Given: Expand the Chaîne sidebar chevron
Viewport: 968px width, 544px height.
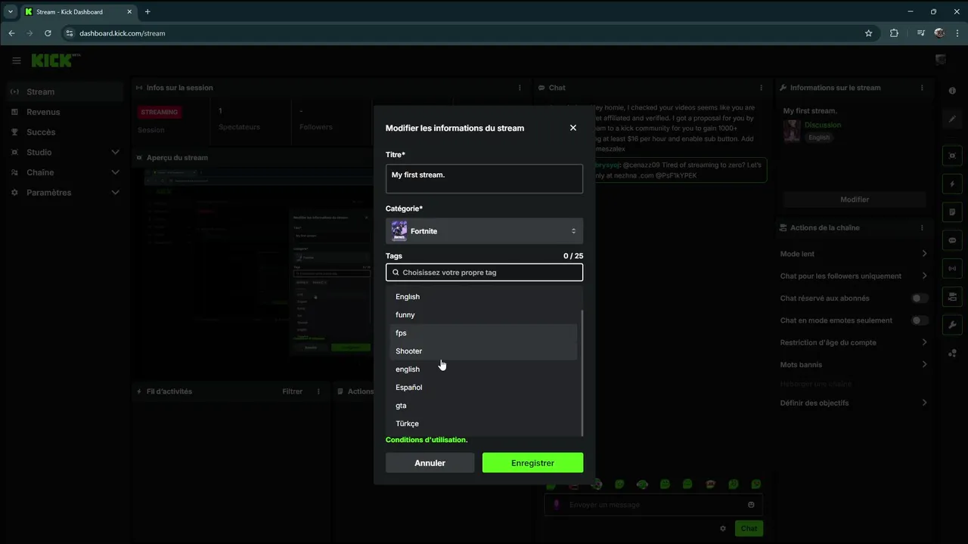Looking at the screenshot, I should 115,172.
